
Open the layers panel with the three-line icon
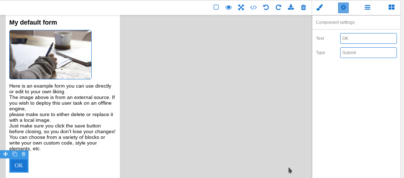click(367, 7)
